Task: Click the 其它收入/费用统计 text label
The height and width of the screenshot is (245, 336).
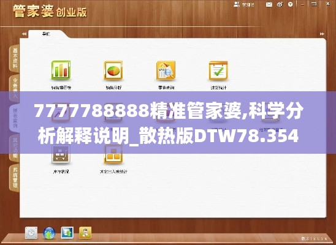Action: click(113, 171)
